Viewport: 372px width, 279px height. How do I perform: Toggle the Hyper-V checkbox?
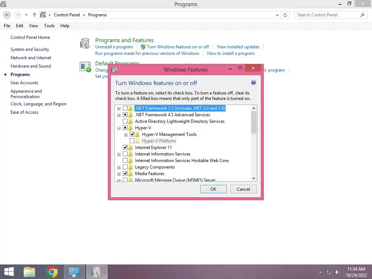125,128
